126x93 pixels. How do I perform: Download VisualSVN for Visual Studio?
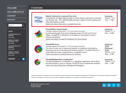tap(109, 29)
